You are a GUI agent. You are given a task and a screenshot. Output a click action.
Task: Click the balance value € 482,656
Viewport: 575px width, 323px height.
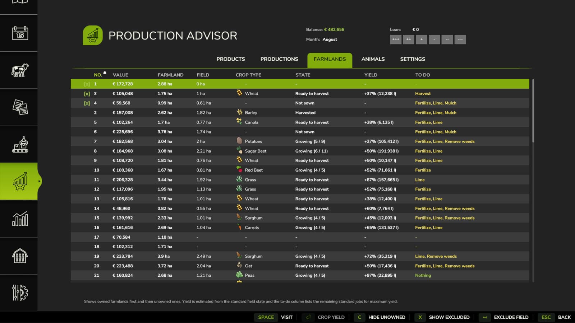pyautogui.click(x=334, y=29)
